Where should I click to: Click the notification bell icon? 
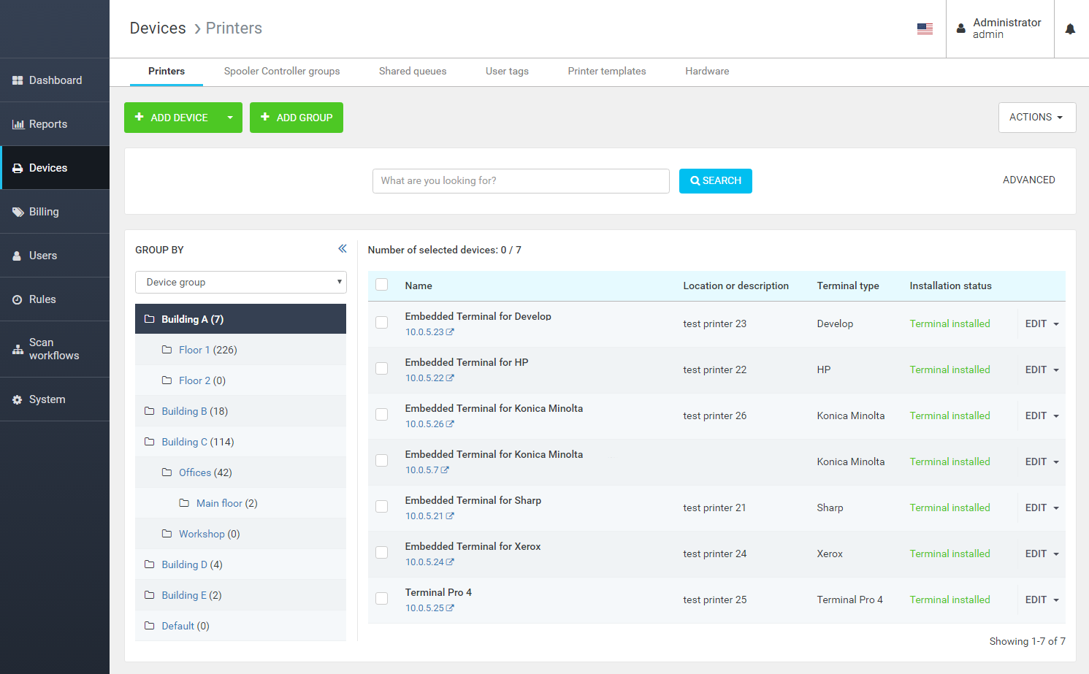(1070, 29)
